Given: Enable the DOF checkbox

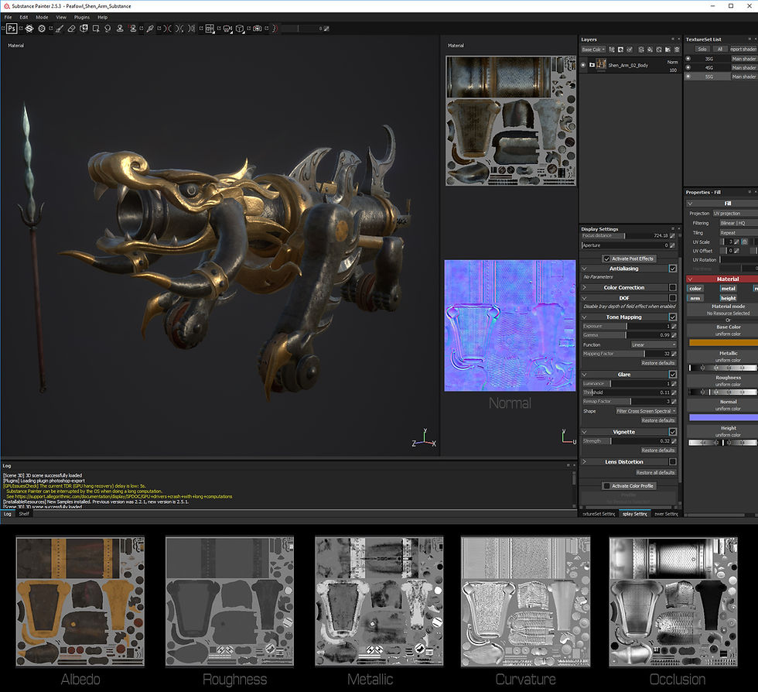Looking at the screenshot, I should click(x=672, y=298).
